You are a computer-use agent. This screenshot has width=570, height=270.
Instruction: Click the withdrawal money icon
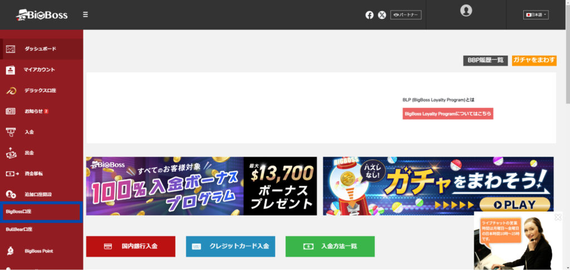click(x=11, y=153)
